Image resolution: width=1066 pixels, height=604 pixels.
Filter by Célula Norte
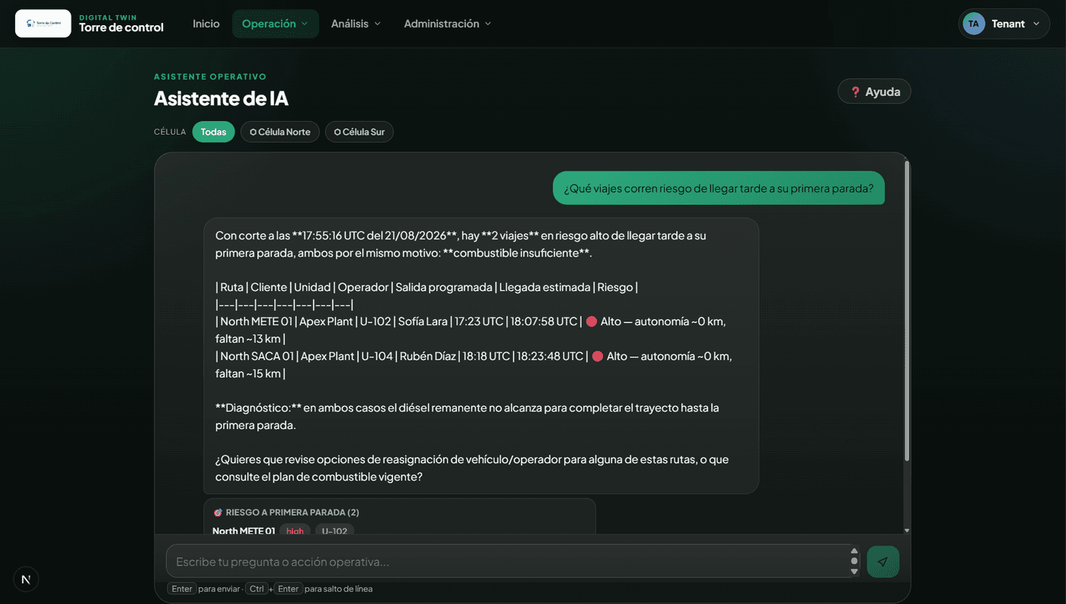coord(280,132)
